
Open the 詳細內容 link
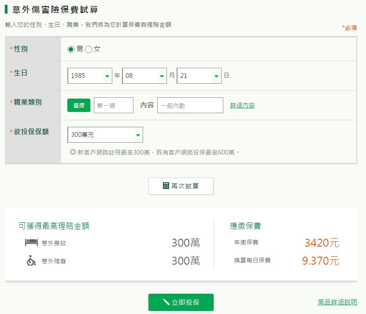pyautogui.click(x=242, y=106)
